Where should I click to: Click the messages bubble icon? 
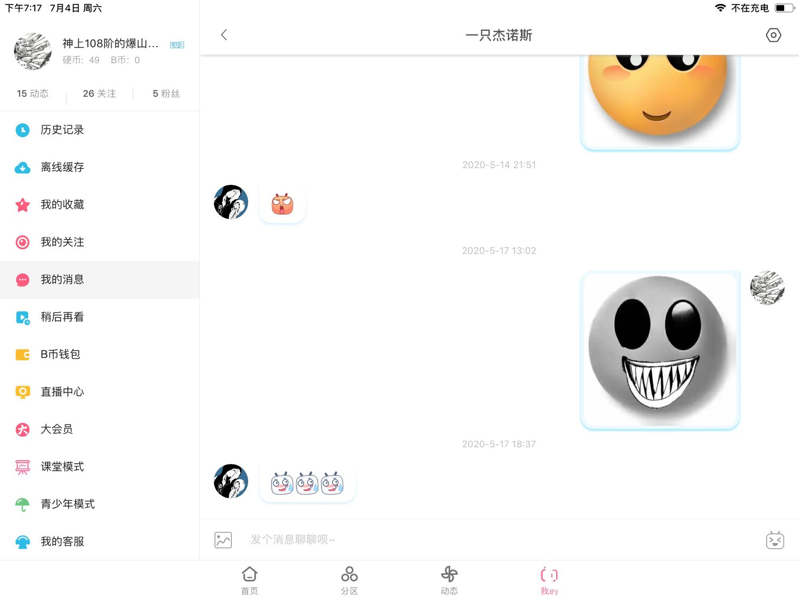click(22, 280)
